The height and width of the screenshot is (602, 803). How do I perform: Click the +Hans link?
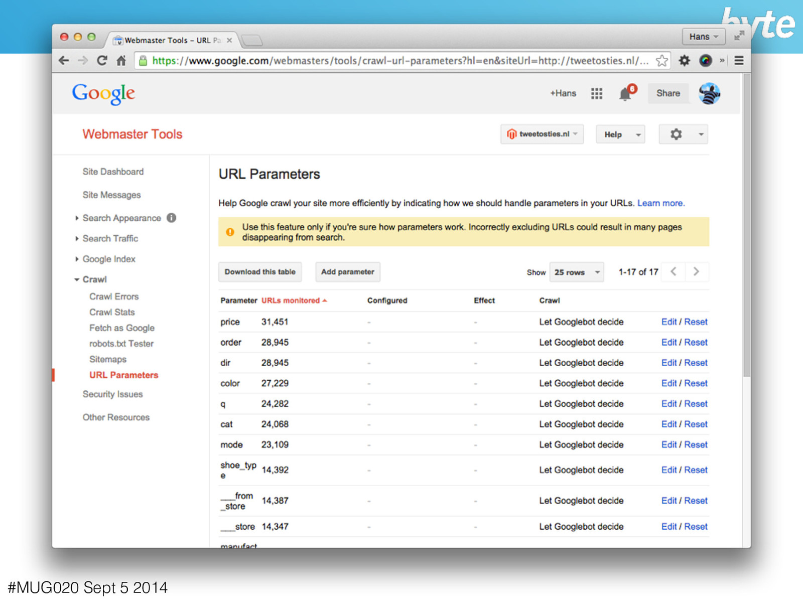point(563,93)
